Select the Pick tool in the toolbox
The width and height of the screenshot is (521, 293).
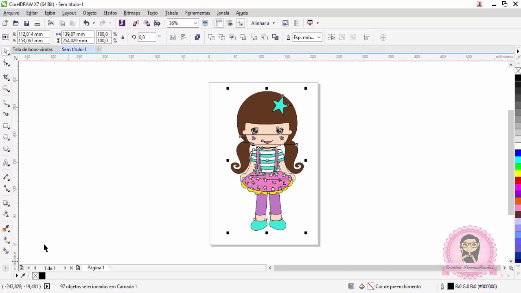click(6, 52)
